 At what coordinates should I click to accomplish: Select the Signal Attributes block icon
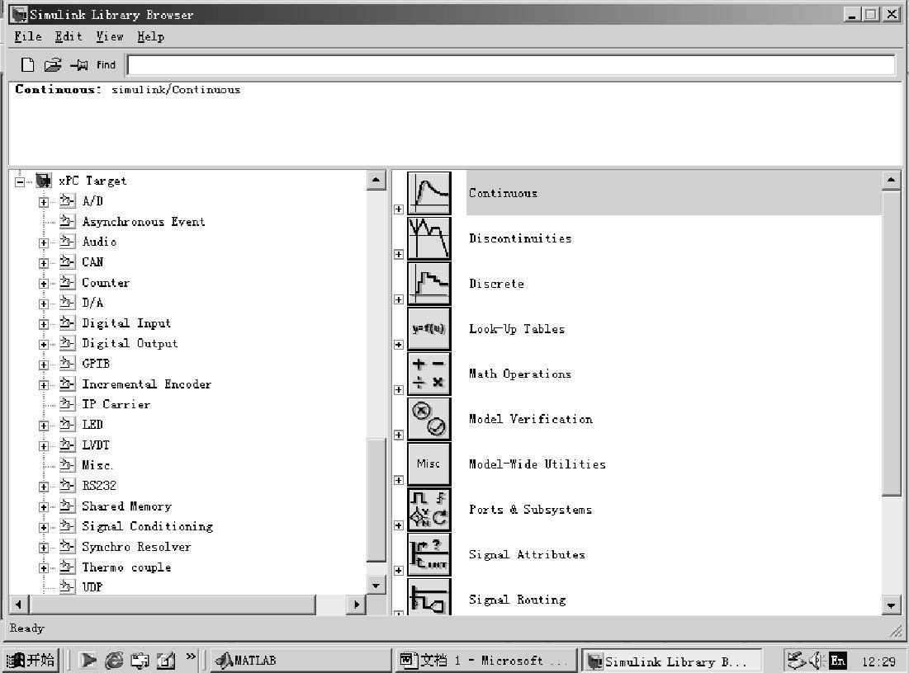(x=429, y=554)
